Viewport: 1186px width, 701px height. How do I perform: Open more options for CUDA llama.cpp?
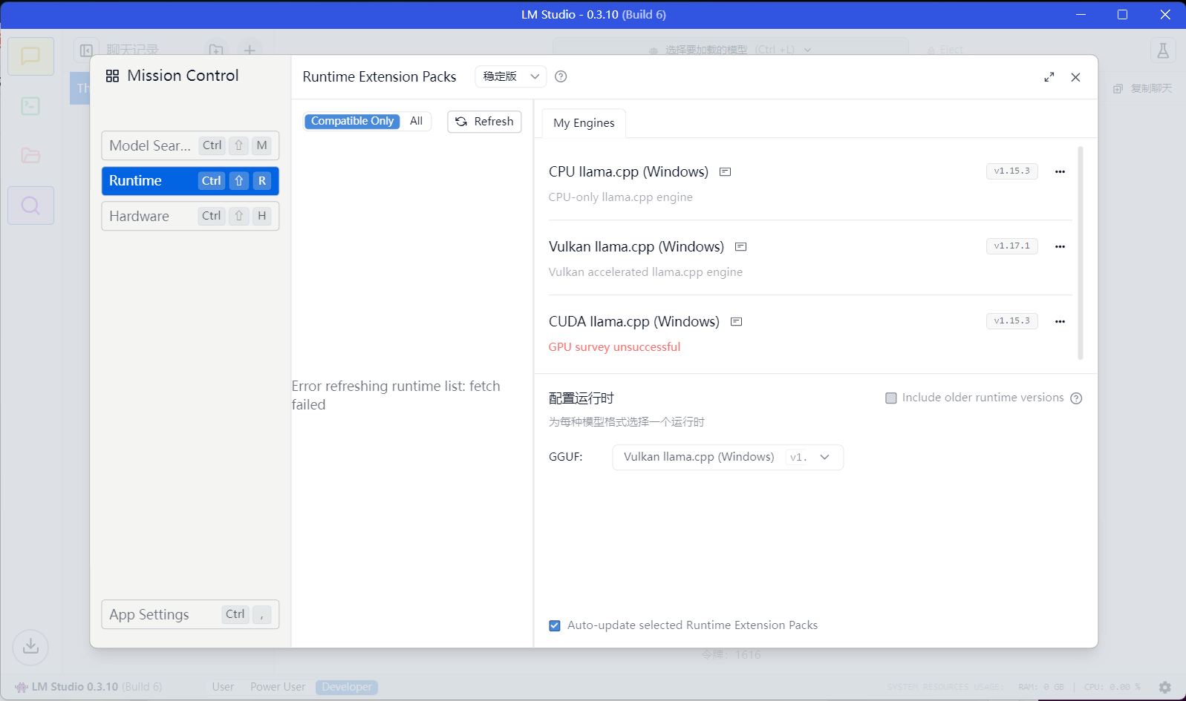pyautogui.click(x=1060, y=321)
